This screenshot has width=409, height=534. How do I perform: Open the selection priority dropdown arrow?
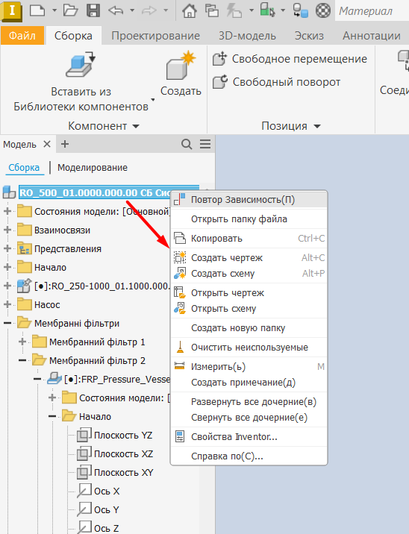tap(283, 10)
